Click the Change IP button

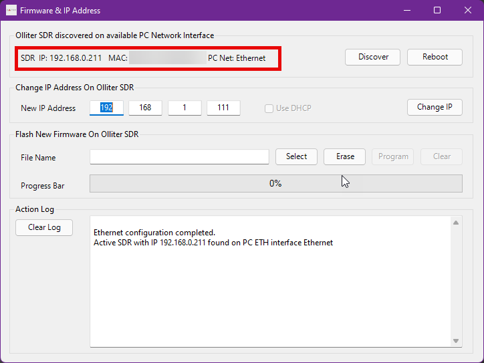click(435, 107)
